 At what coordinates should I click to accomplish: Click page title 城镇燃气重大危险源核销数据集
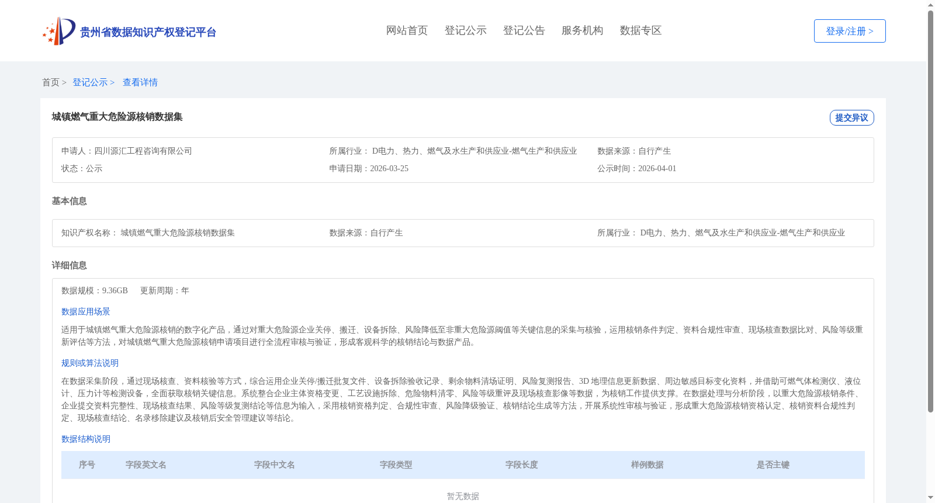117,117
